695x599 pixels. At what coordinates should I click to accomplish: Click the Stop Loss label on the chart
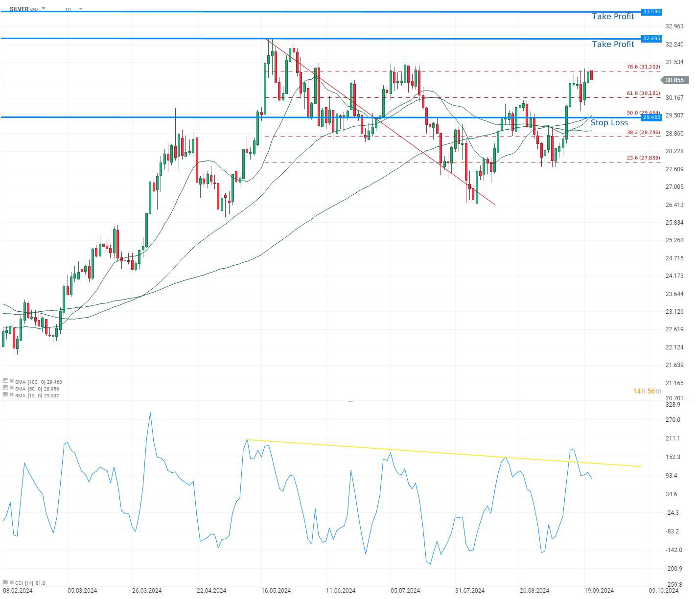click(x=610, y=123)
